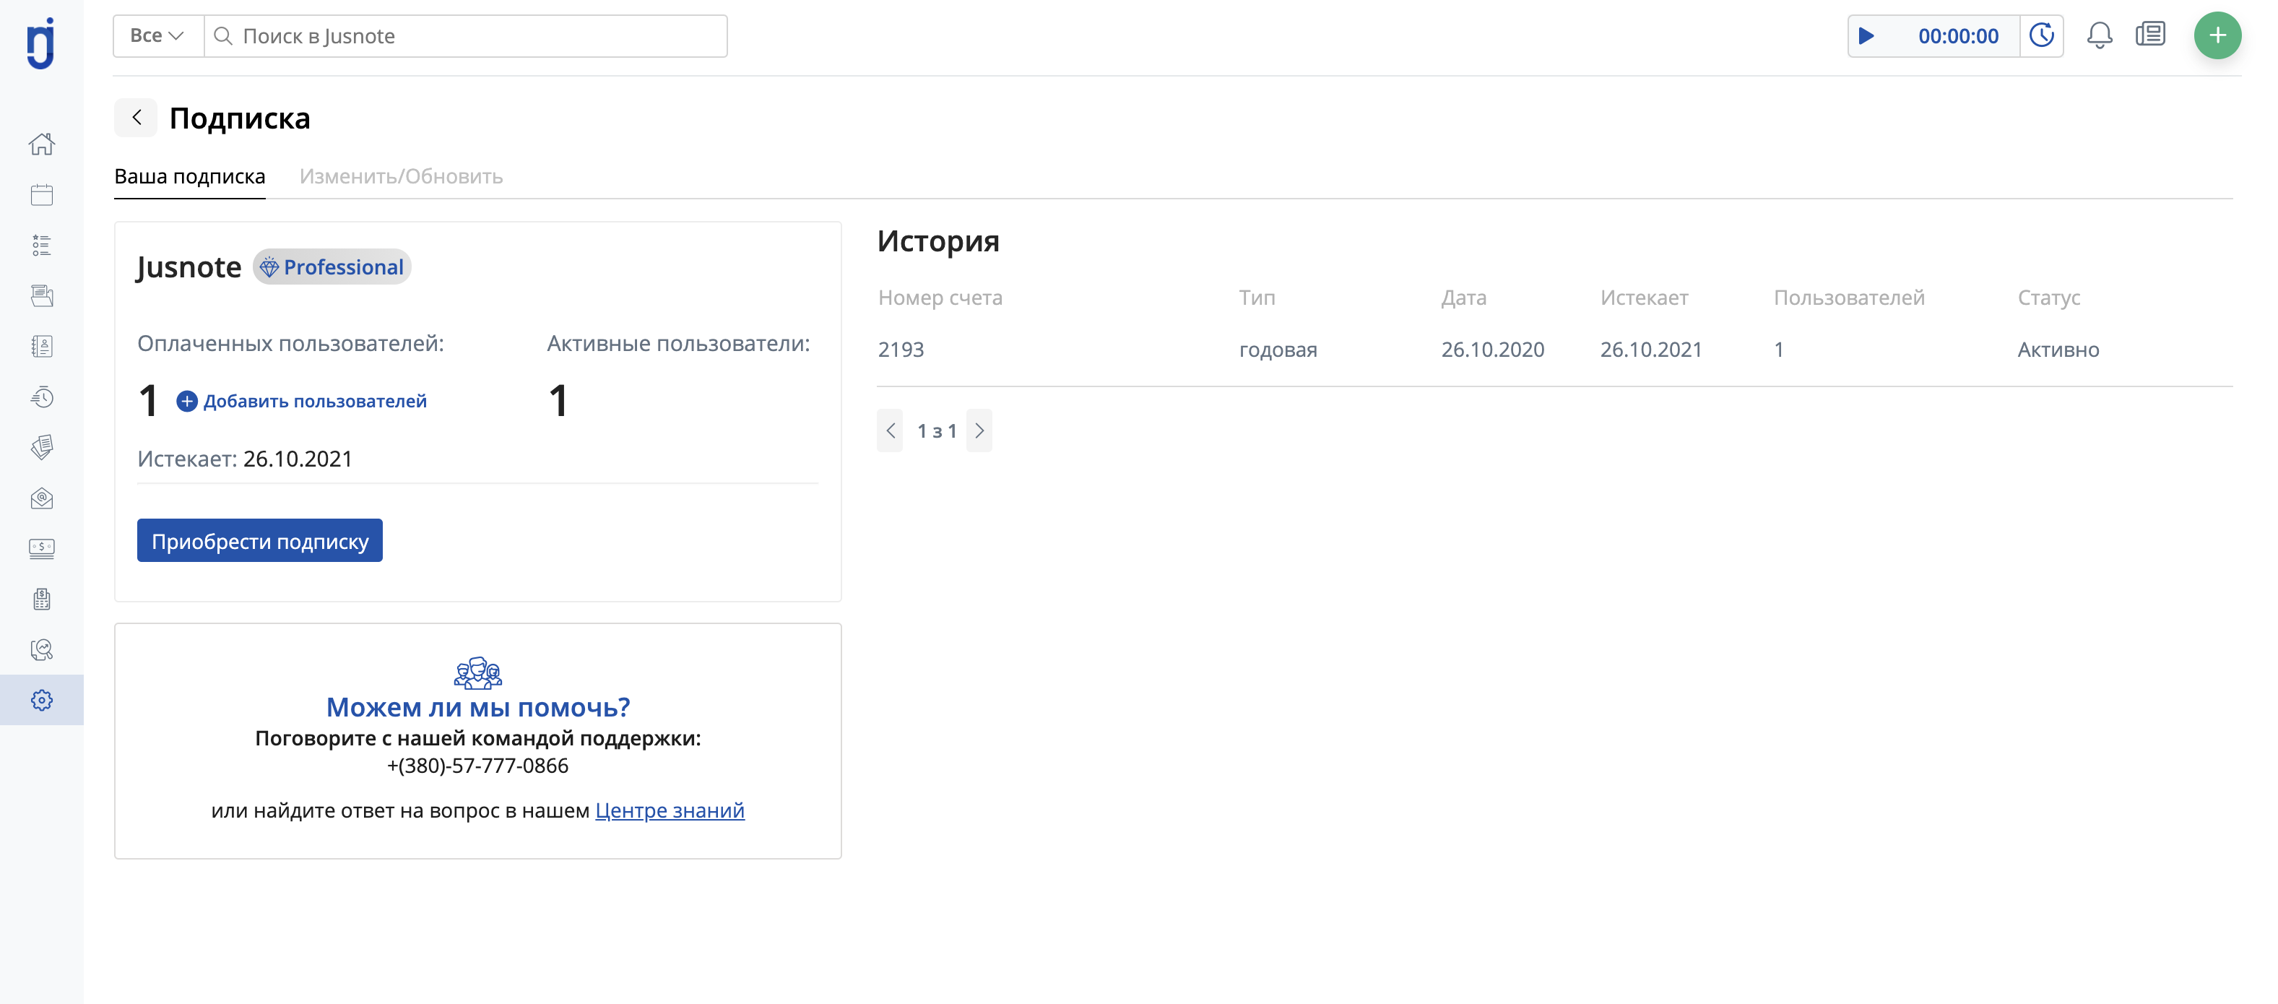Open the 'Центре знаний' link

pyautogui.click(x=670, y=810)
